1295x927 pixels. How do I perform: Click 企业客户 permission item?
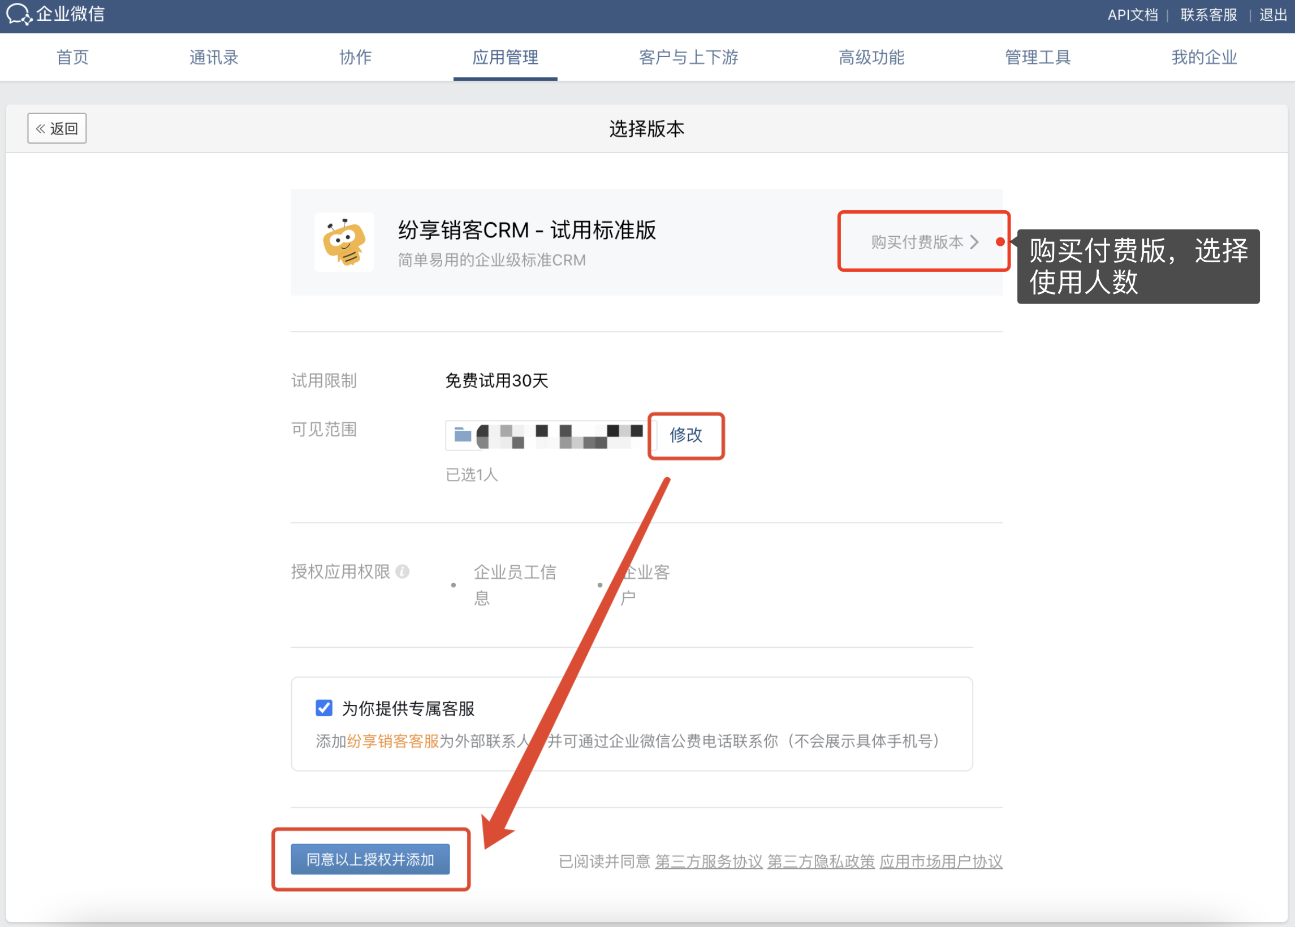(x=645, y=584)
